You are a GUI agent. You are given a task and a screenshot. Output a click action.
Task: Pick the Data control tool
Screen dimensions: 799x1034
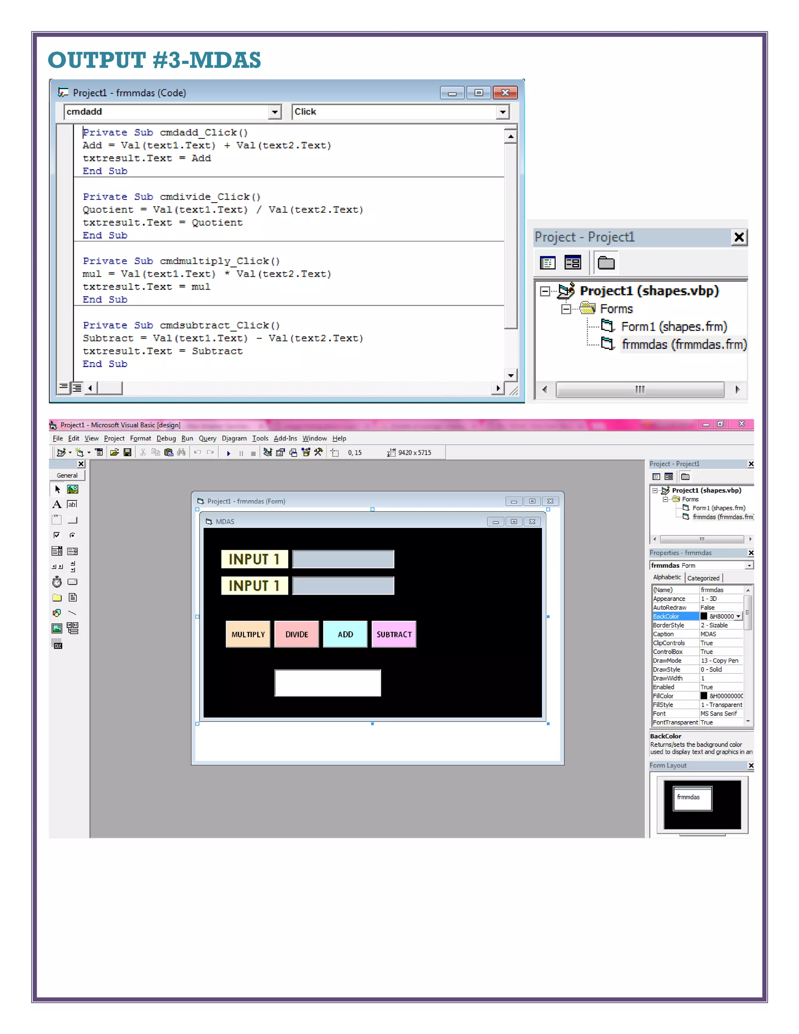tap(73, 628)
